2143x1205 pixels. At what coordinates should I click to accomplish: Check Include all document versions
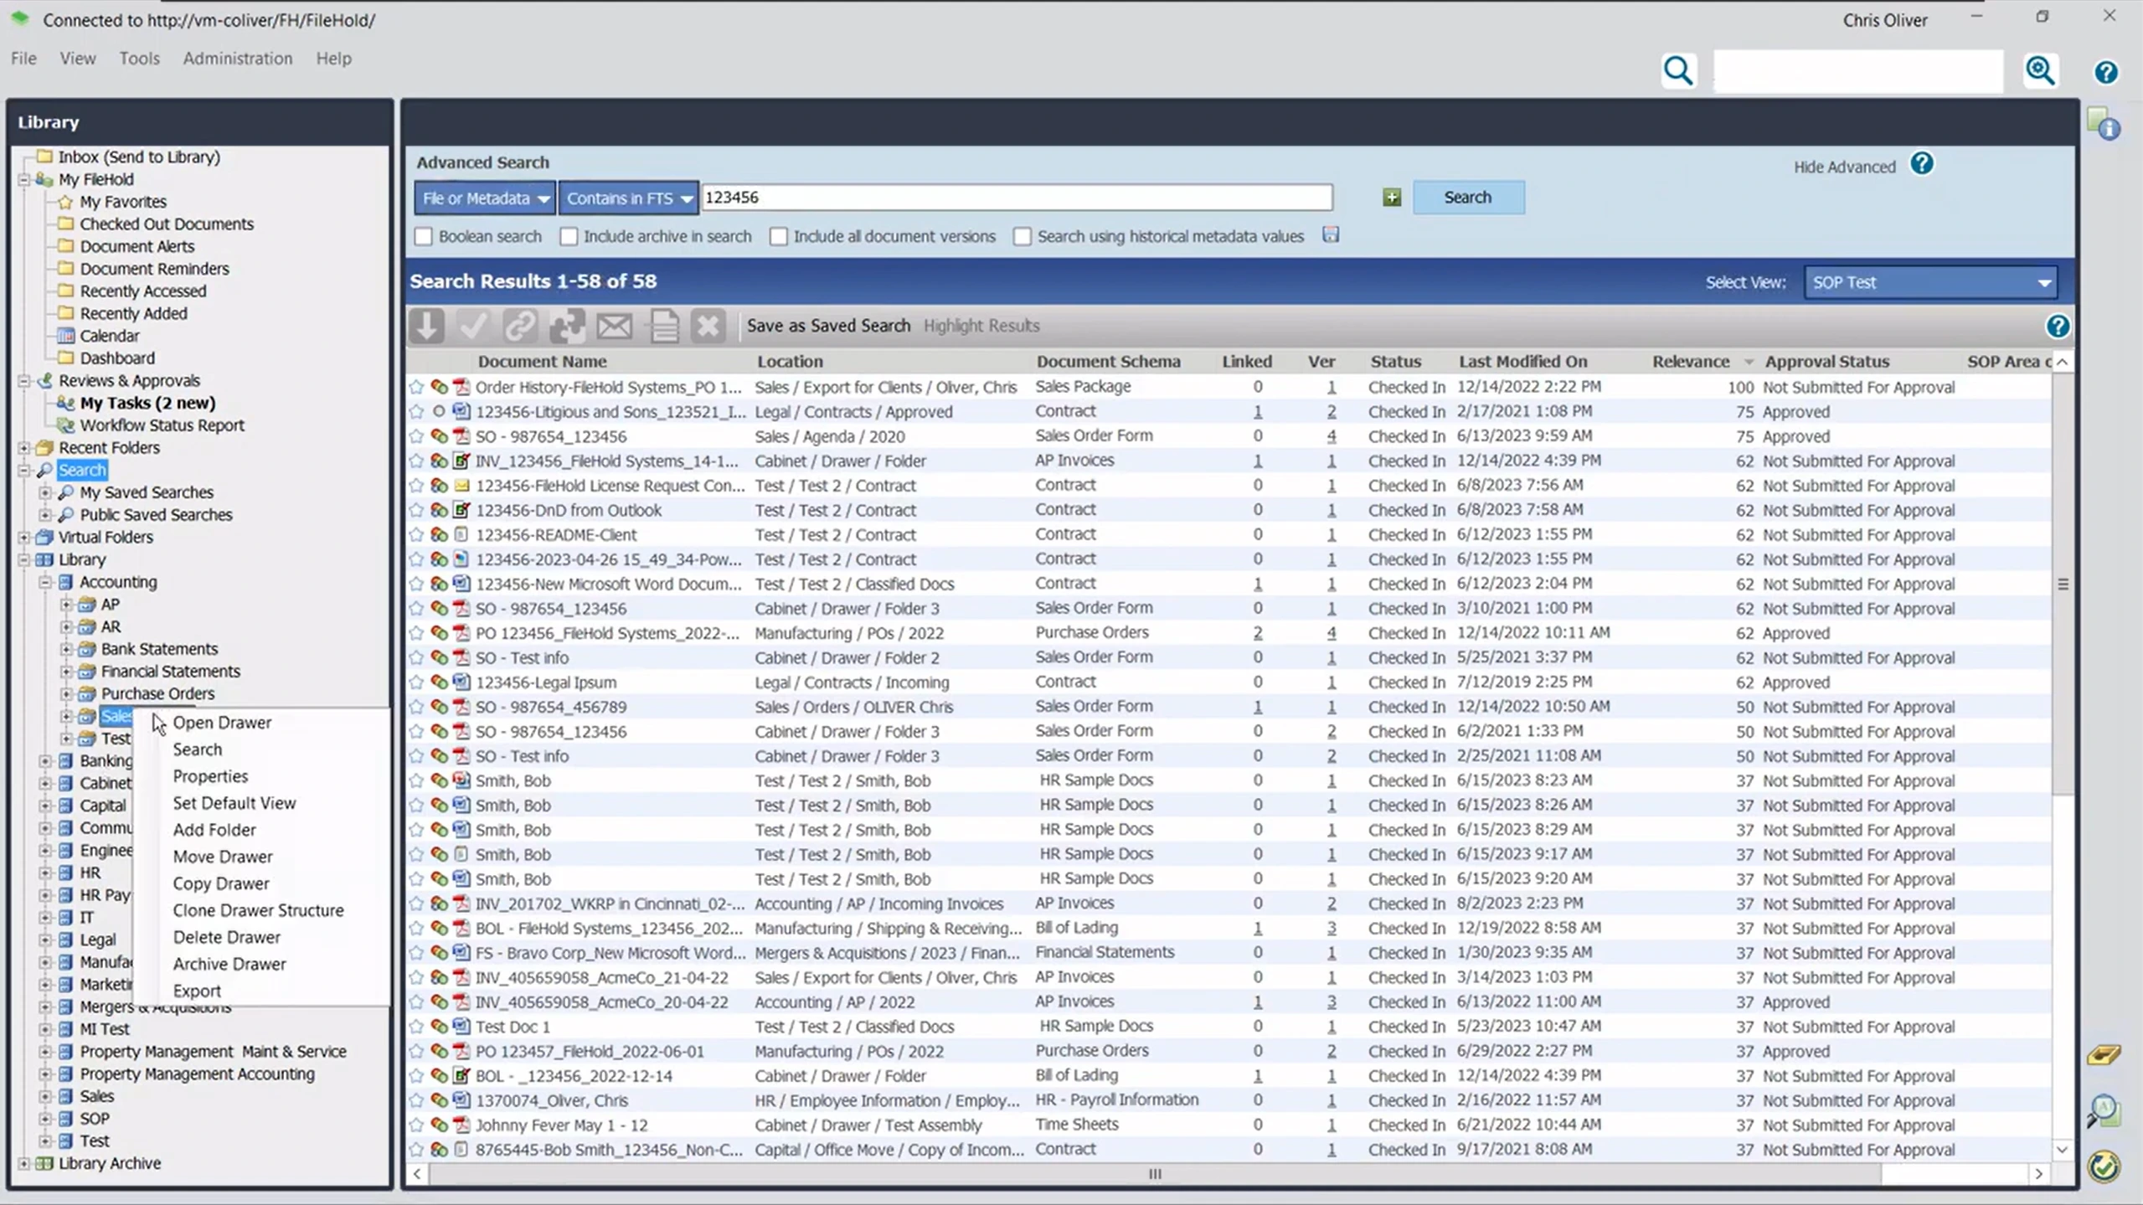point(779,237)
